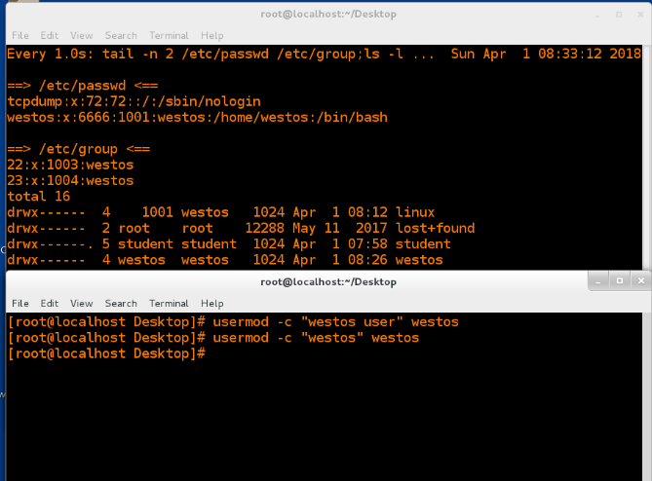Click the timestamp "Sun Apr 1 08:33:12 2018"

(546, 54)
